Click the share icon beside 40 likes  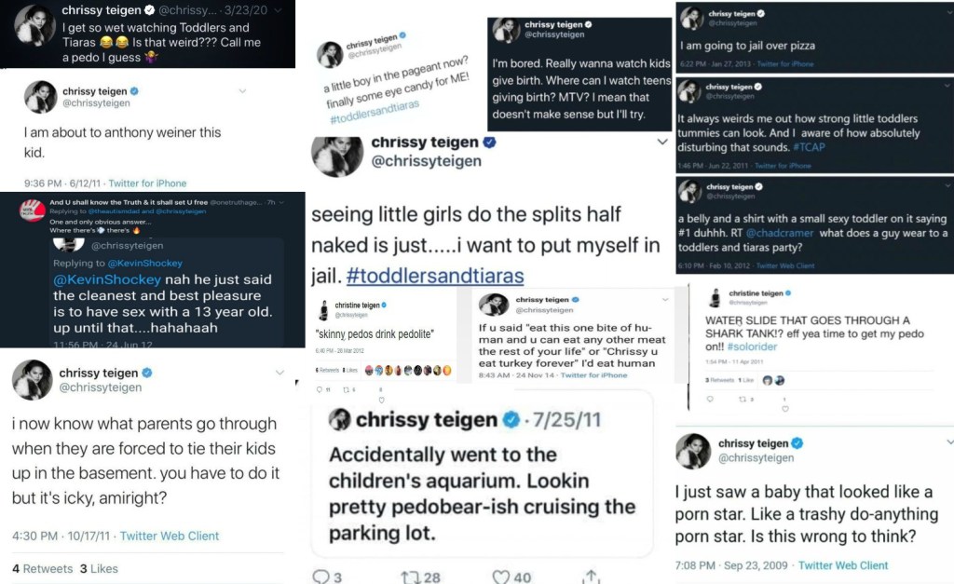click(x=589, y=577)
